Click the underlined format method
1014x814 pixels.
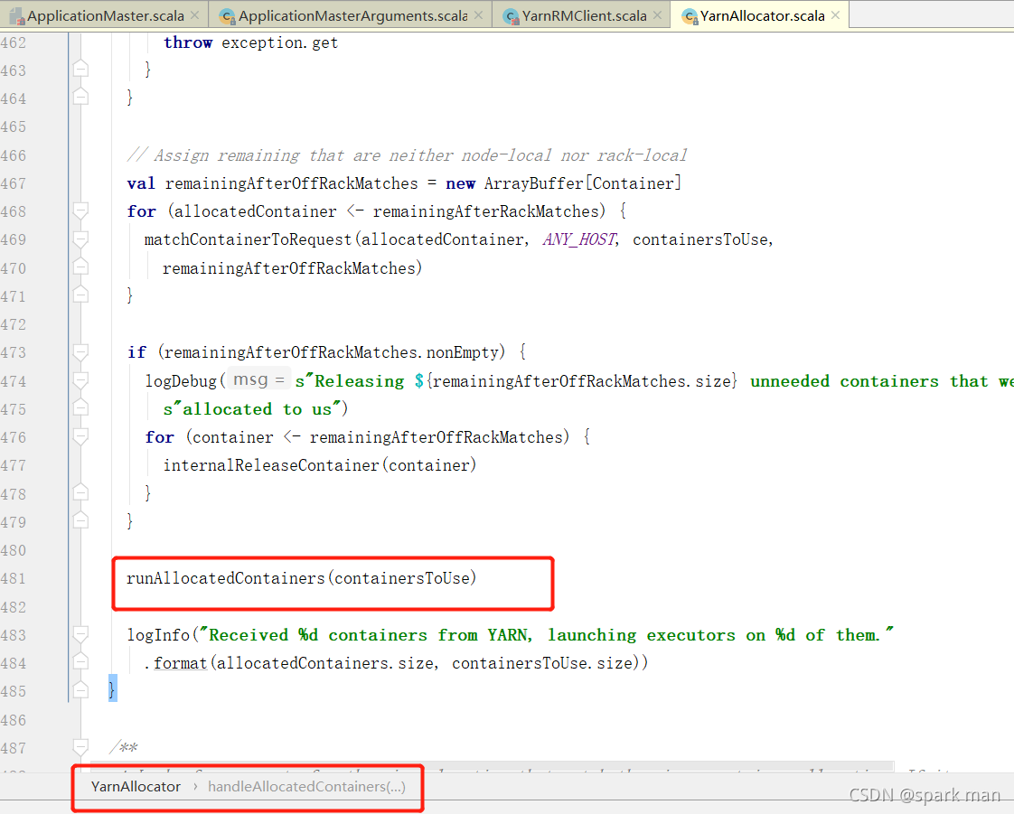181,663
